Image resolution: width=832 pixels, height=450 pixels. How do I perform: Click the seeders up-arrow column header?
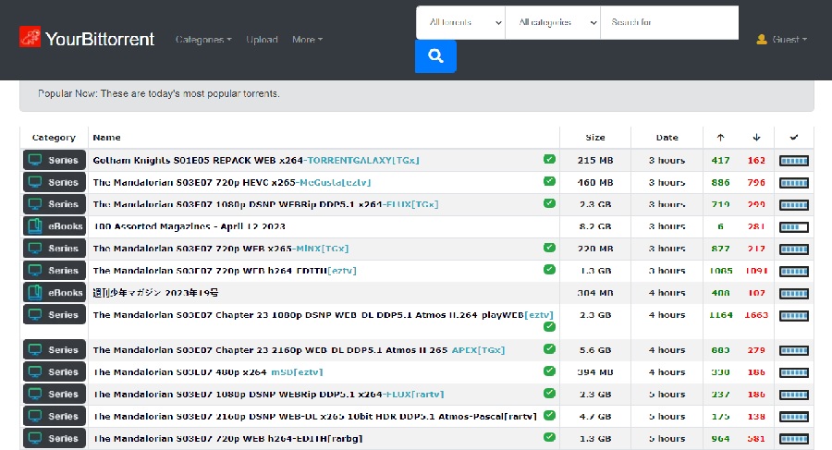pos(720,138)
